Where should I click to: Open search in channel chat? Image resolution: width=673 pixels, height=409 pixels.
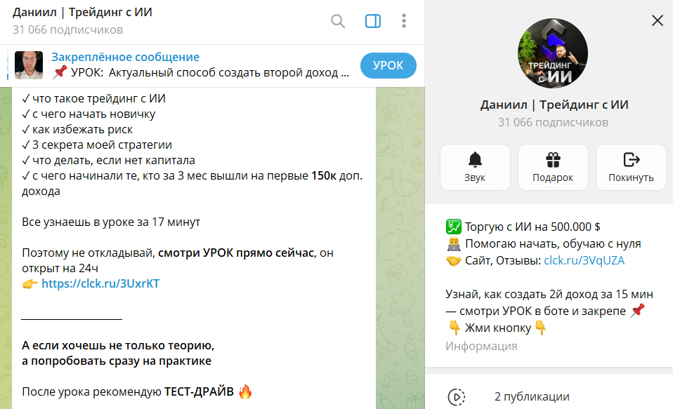[x=338, y=21]
